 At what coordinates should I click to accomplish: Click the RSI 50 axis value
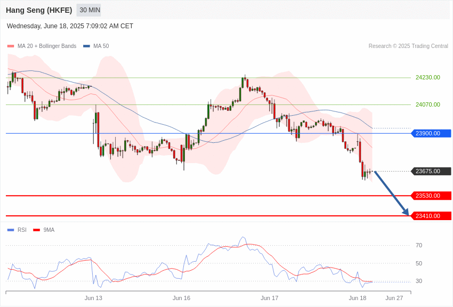(419, 263)
